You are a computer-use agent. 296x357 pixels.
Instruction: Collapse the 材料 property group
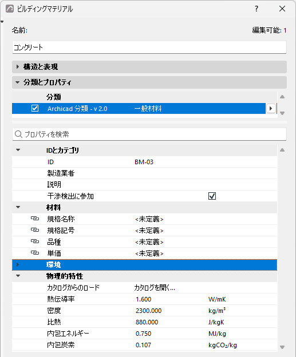click(18, 207)
